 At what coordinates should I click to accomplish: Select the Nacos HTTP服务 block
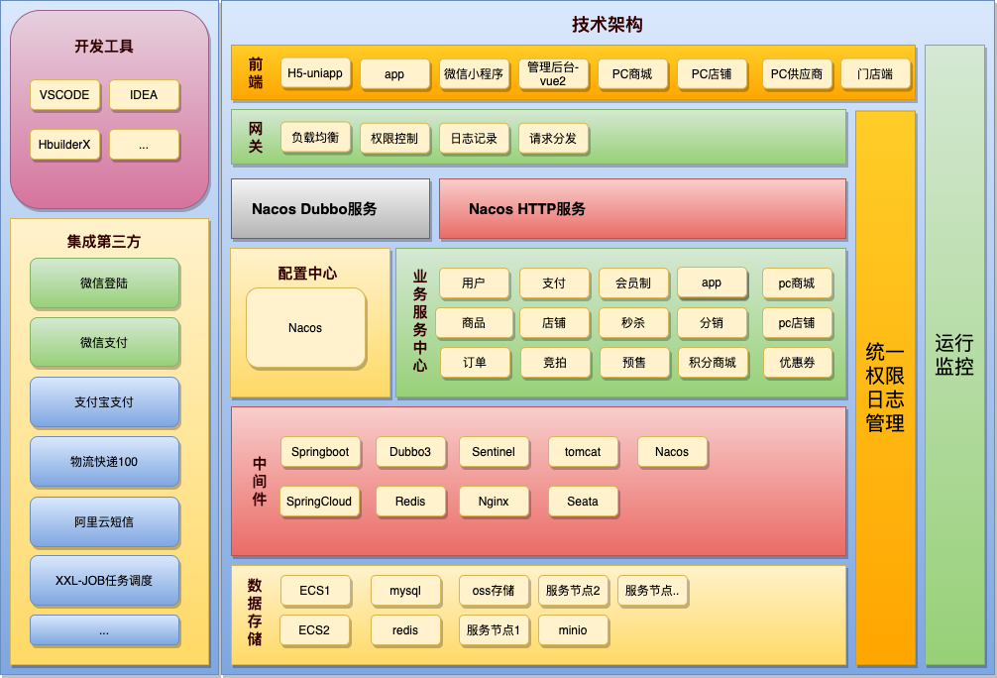pyautogui.click(x=642, y=208)
